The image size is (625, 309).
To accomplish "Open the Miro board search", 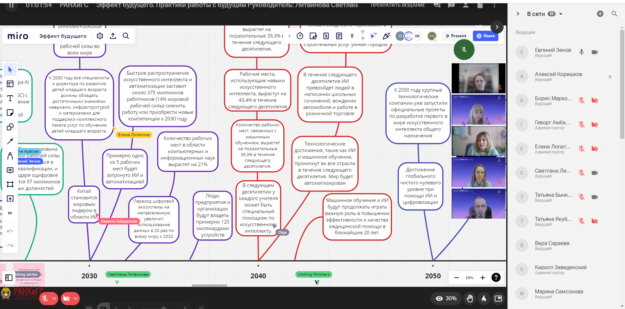I will point(126,36).
